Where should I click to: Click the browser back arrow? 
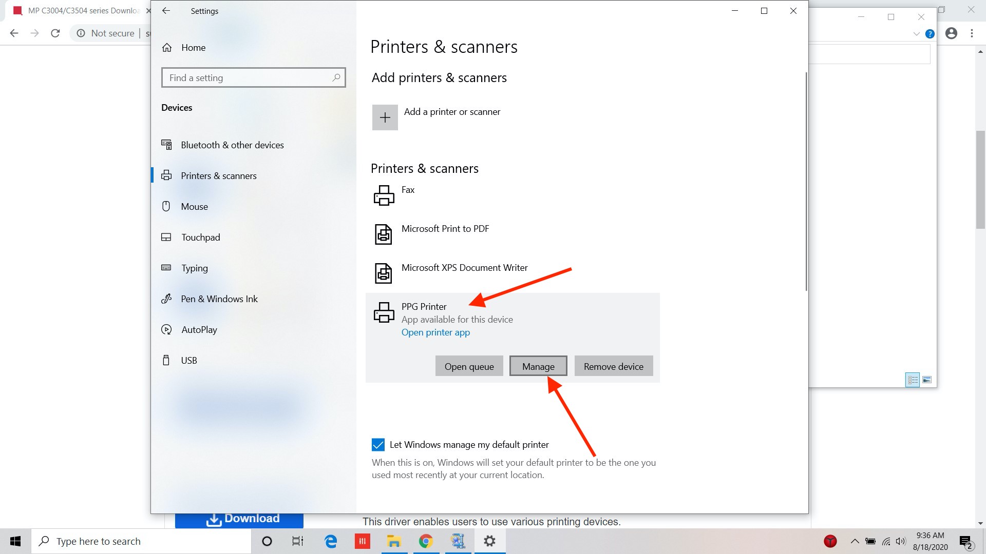tap(14, 33)
